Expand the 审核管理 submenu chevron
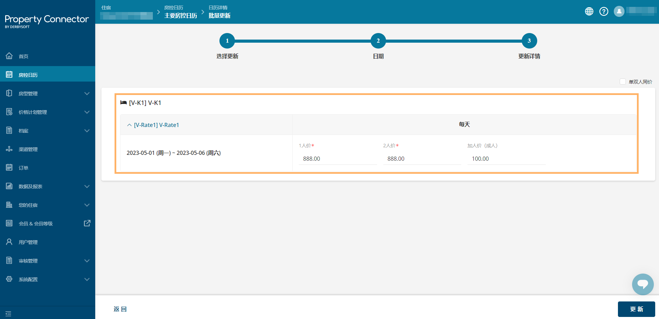 87,260
